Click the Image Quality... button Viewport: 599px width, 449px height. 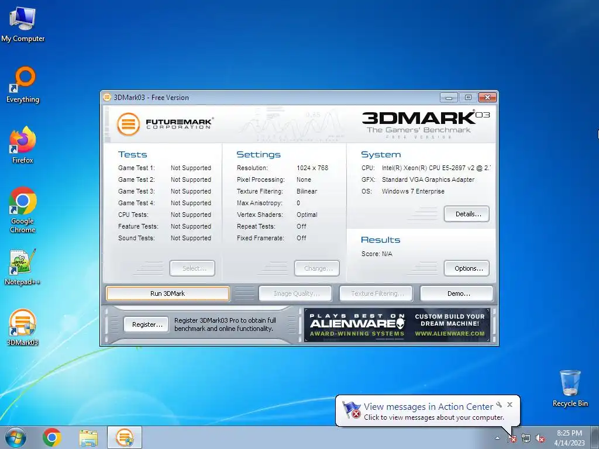tap(295, 293)
